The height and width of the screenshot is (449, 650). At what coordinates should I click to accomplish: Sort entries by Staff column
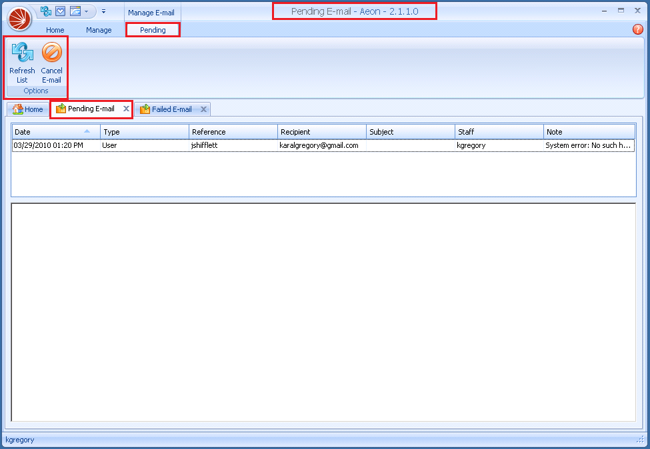click(498, 131)
